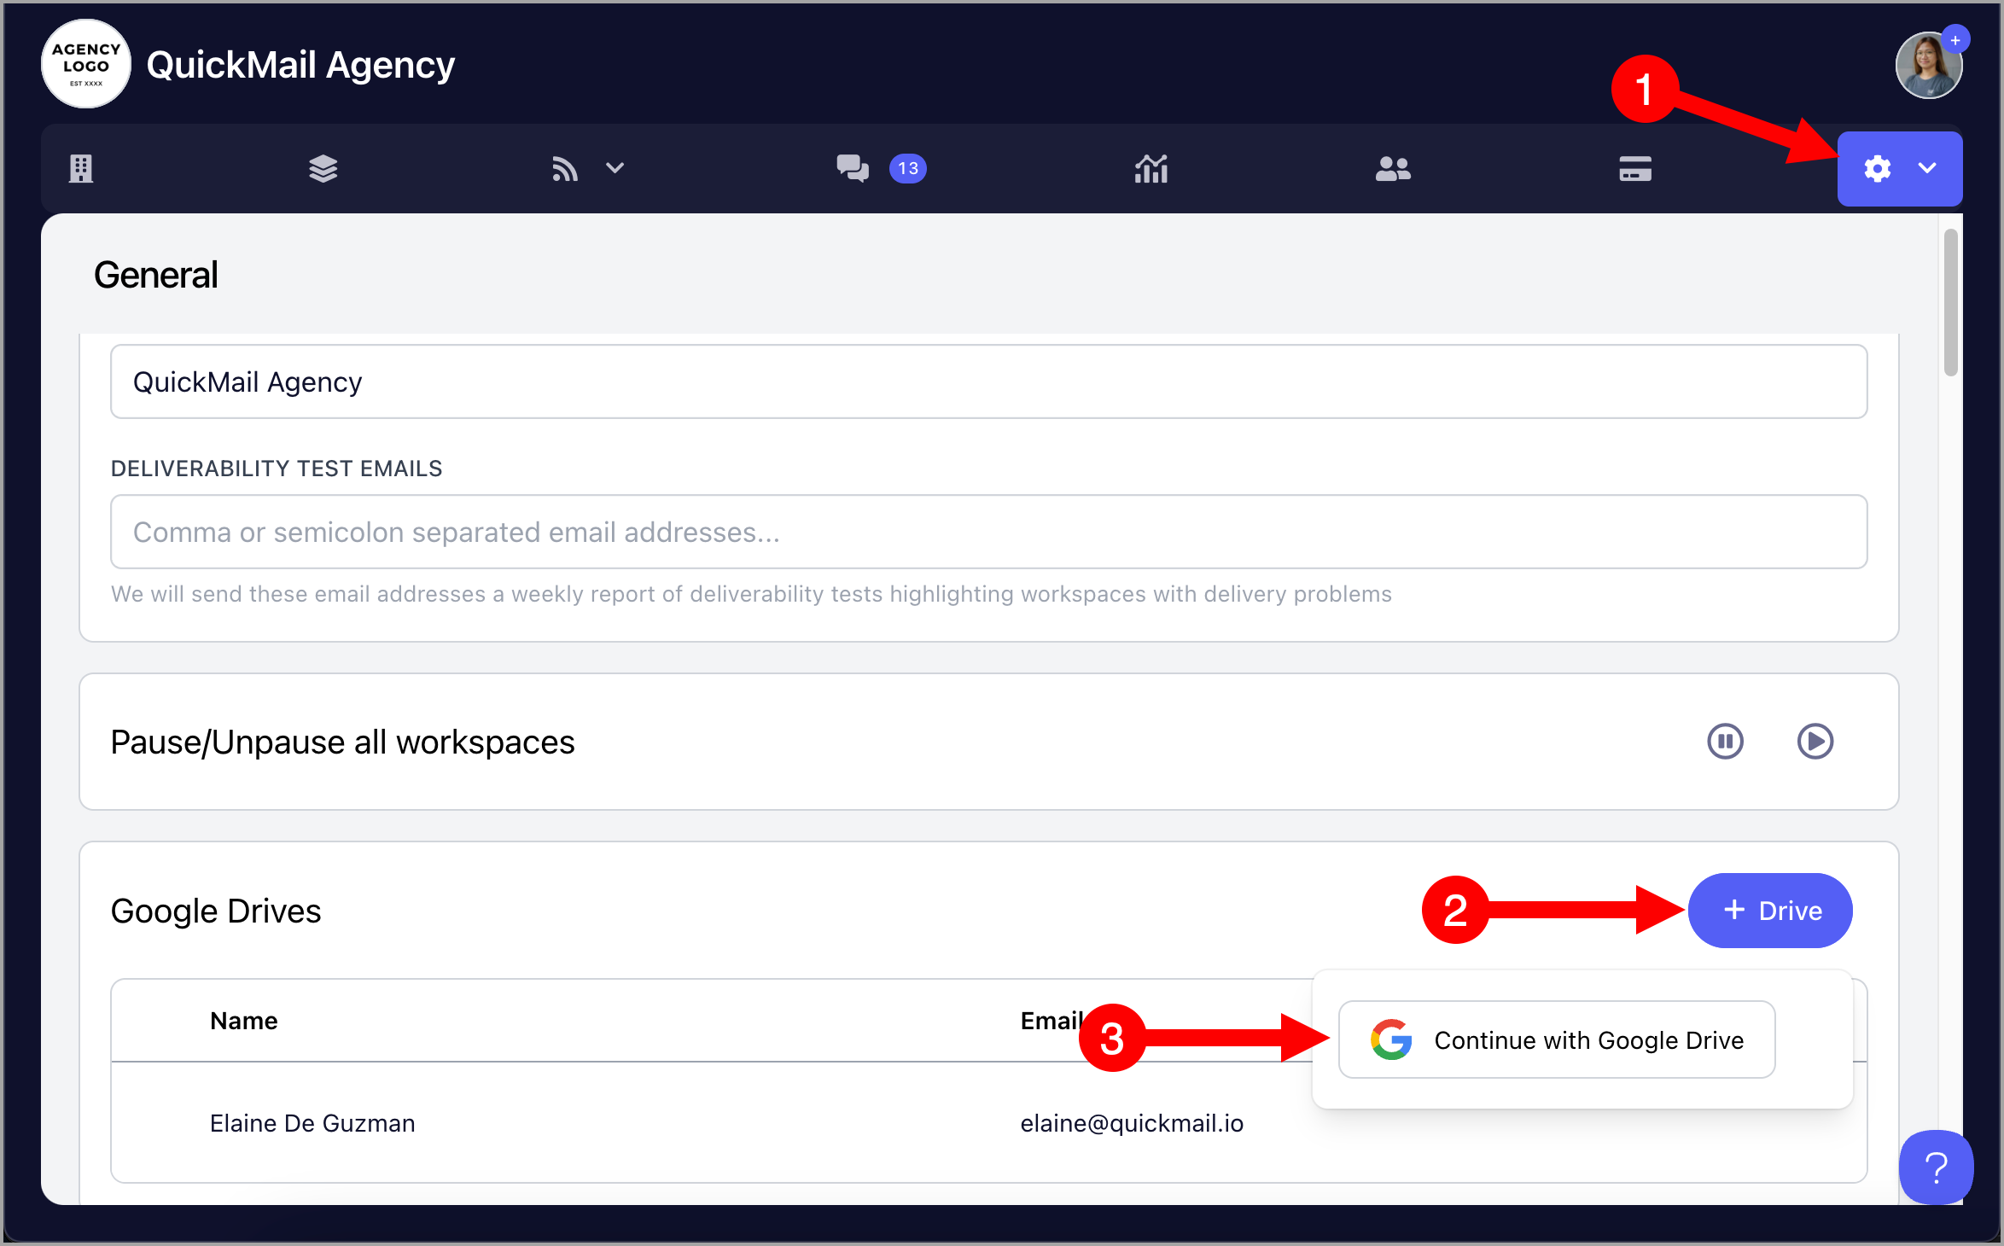This screenshot has width=2004, height=1246.
Task: Select the Elaine De Guzman name cell
Action: tap(312, 1123)
